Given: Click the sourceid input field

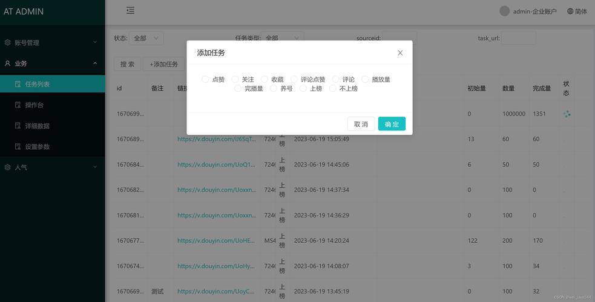Looking at the screenshot, I should click(x=399, y=38).
